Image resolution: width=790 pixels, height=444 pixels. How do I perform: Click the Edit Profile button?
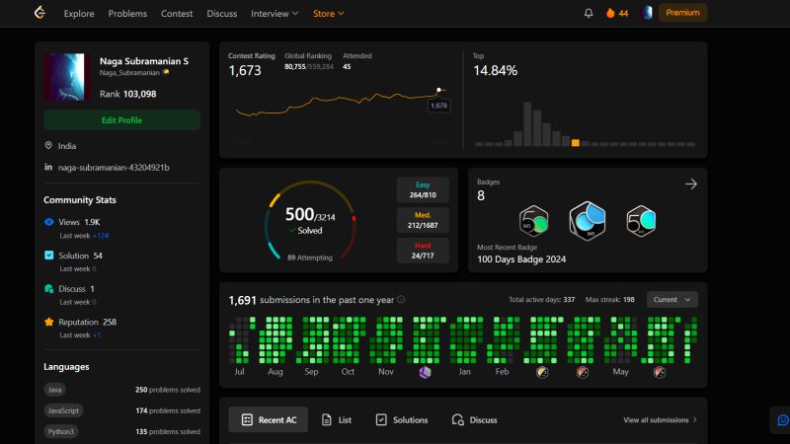[x=121, y=120]
